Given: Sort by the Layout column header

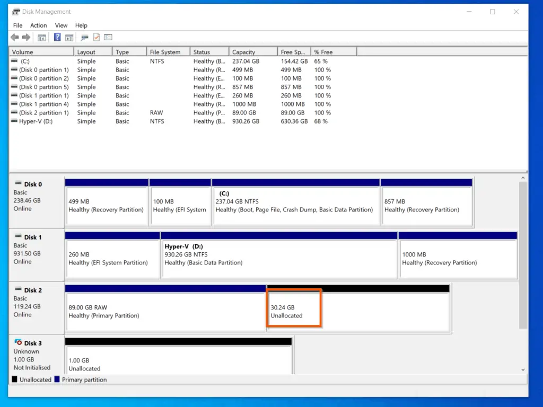Looking at the screenshot, I should pyautogui.click(x=93, y=52).
